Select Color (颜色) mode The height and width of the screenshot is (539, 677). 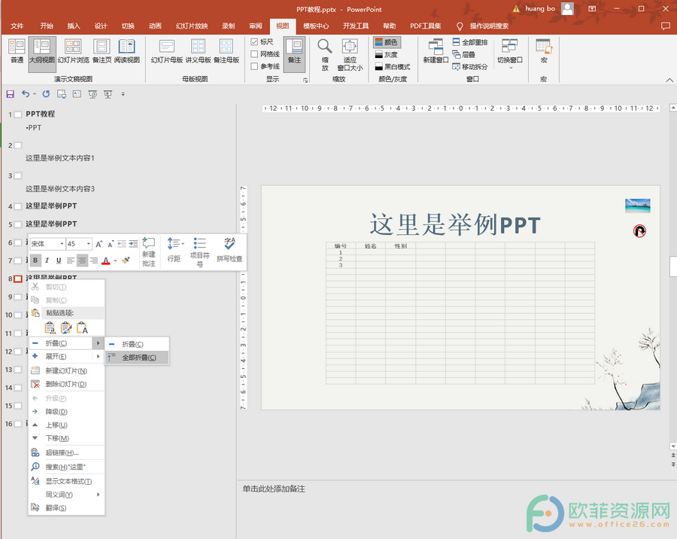tap(387, 42)
